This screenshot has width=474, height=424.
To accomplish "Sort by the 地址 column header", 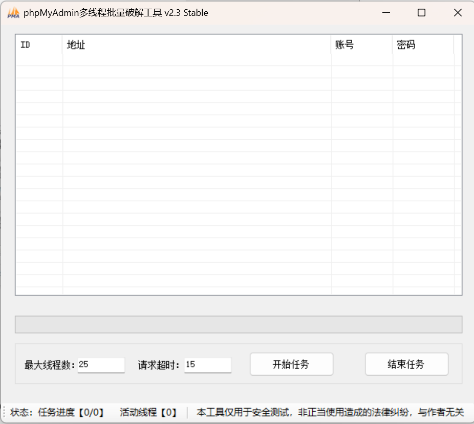I will [197, 45].
